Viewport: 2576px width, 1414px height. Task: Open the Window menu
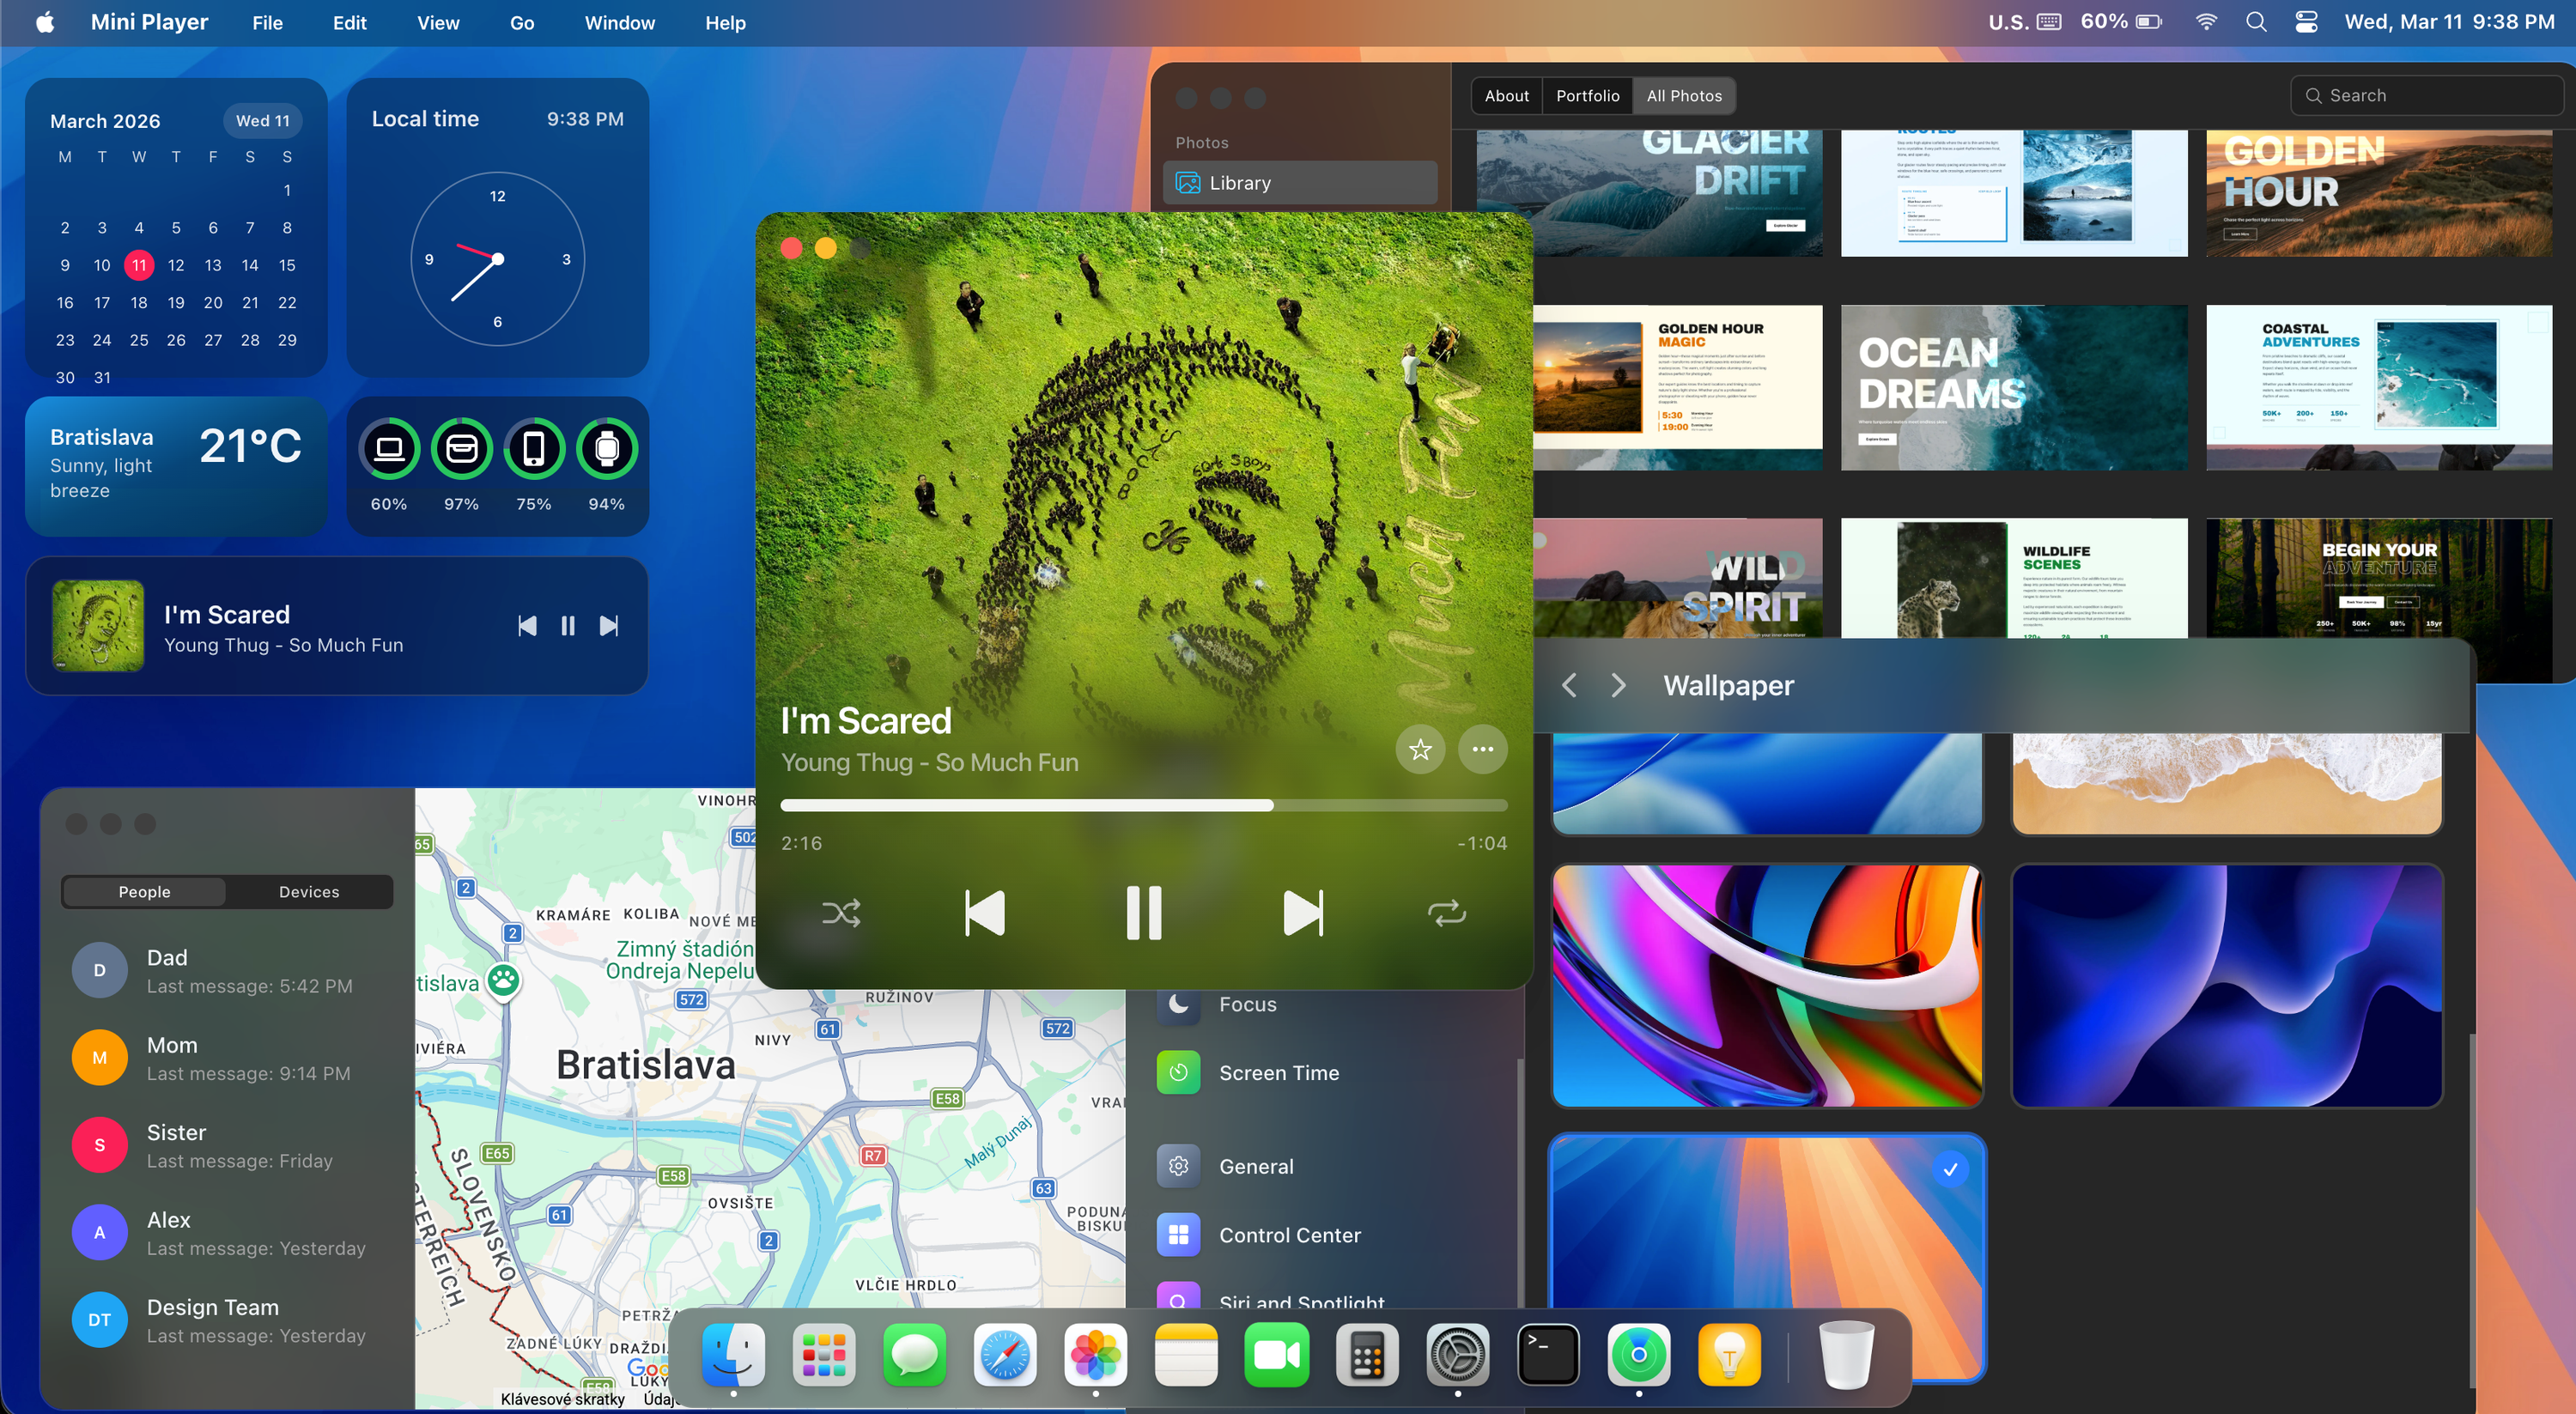click(x=619, y=22)
